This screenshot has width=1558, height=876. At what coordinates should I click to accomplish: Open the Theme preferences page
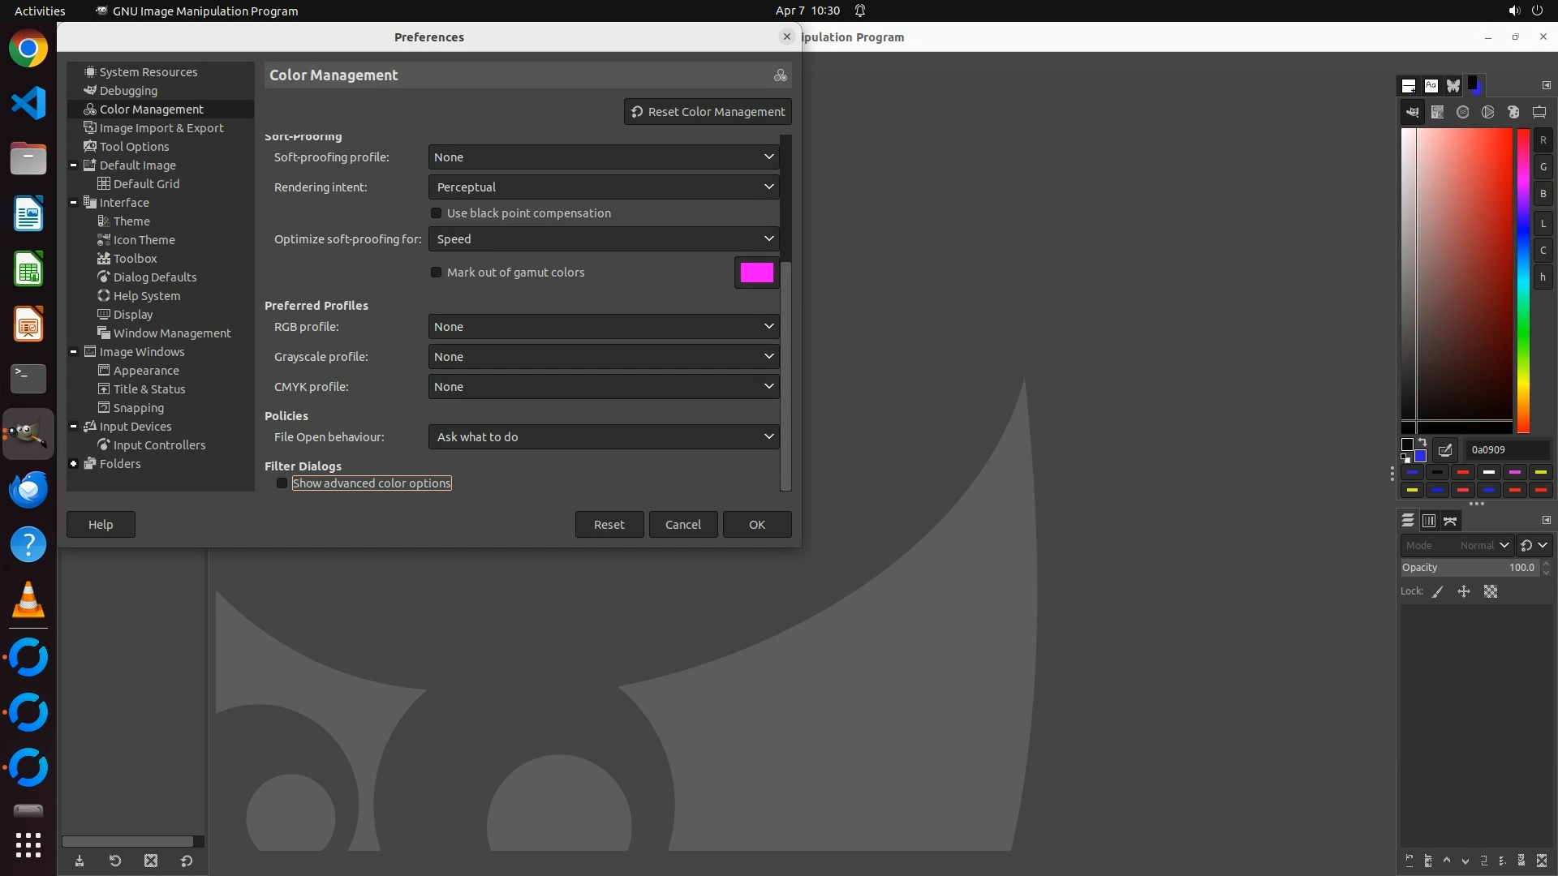coord(131,221)
